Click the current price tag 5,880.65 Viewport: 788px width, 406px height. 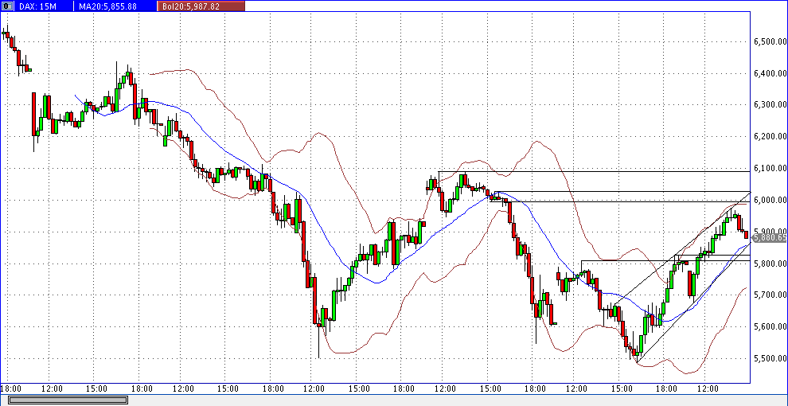click(x=770, y=237)
